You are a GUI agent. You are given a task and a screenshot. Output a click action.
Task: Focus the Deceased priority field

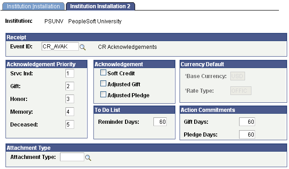(x=70, y=125)
